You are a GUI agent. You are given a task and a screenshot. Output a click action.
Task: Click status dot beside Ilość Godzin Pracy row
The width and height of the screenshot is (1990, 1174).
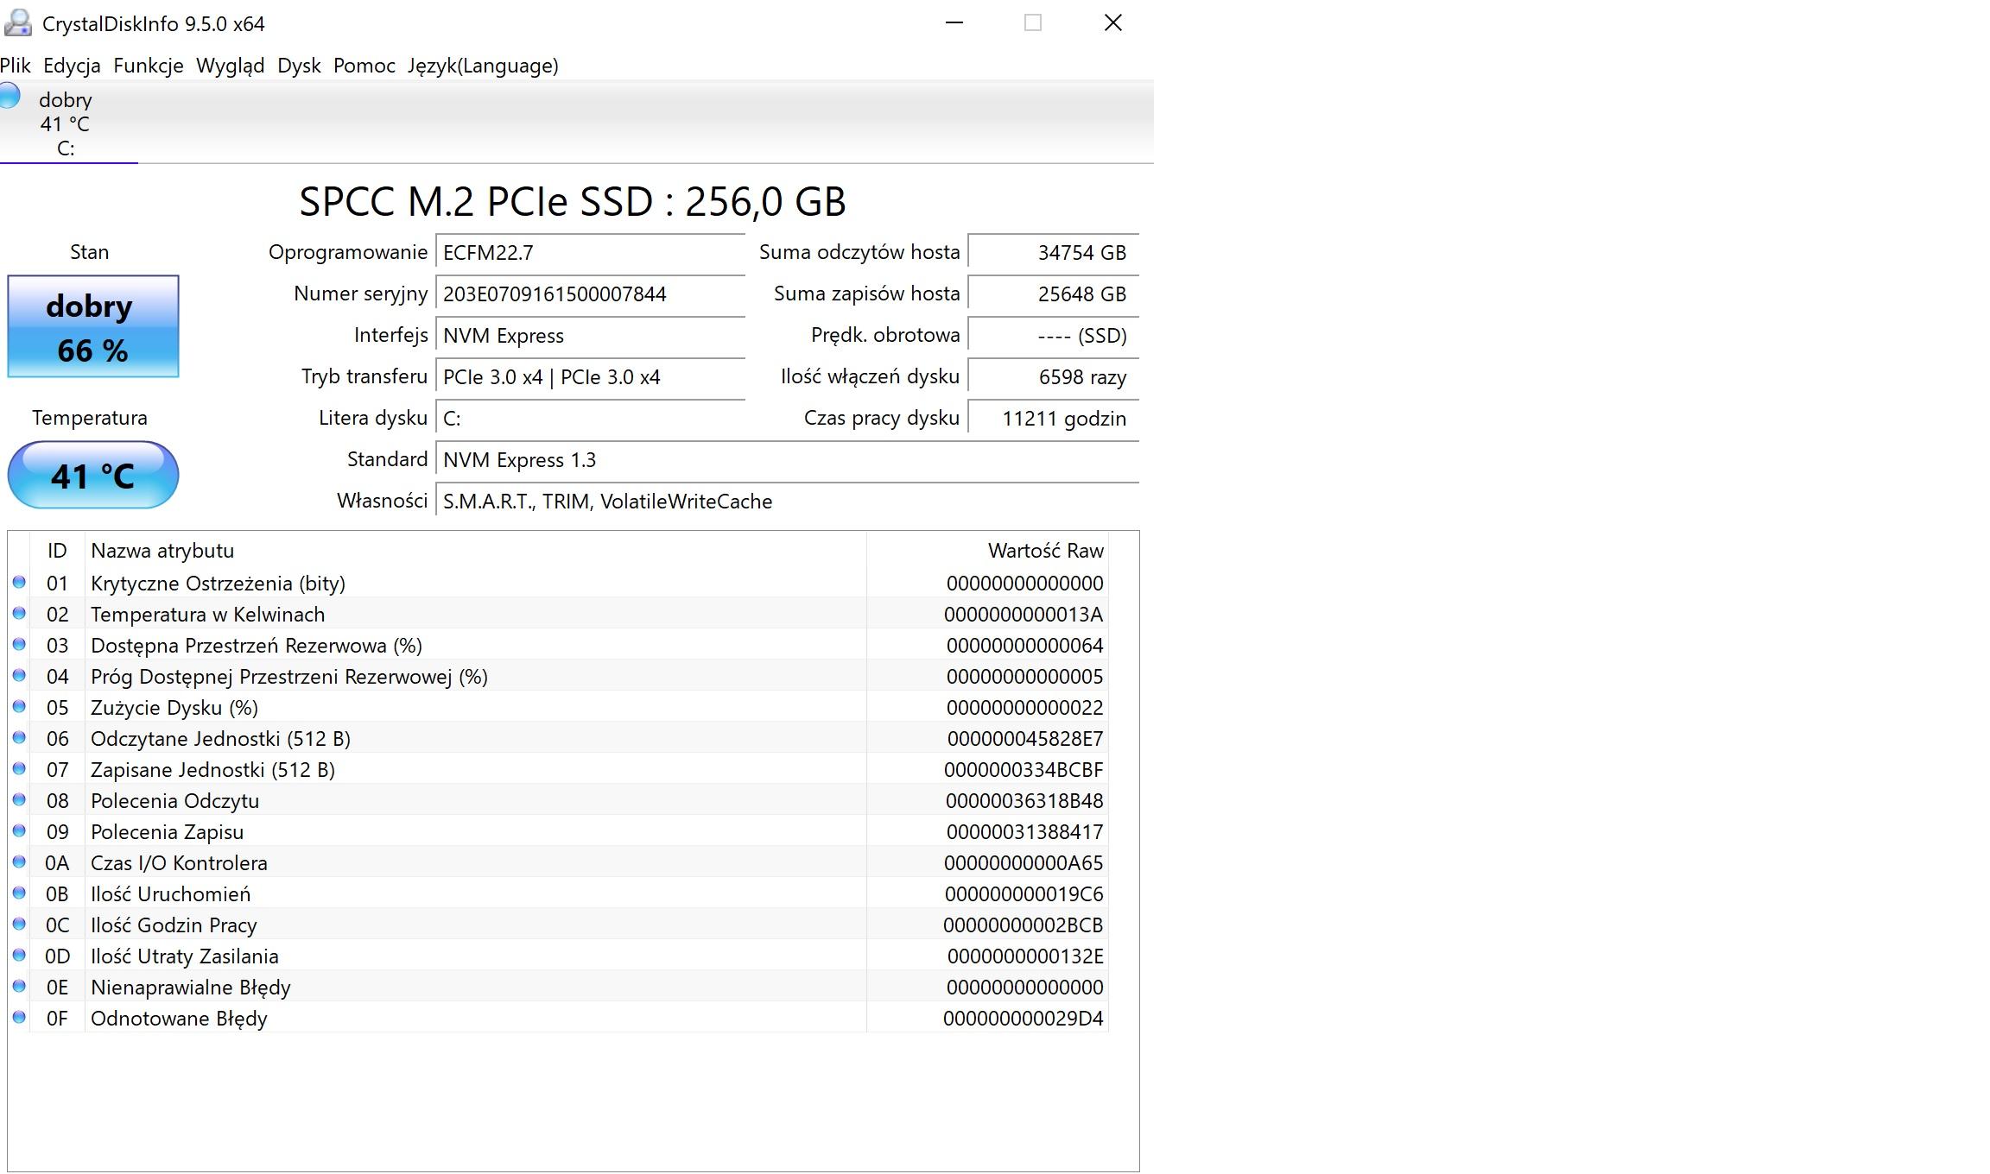pyautogui.click(x=19, y=925)
